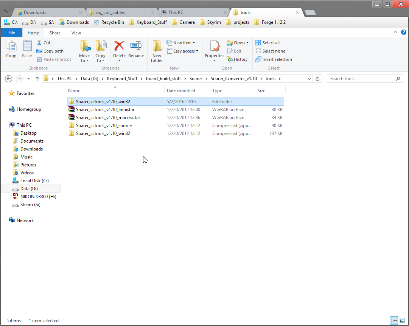Click the search magnifier icon
409x326 pixels.
pos(398,79)
